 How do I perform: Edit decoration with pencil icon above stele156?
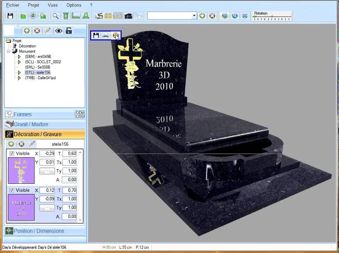pyautogui.click(x=32, y=144)
